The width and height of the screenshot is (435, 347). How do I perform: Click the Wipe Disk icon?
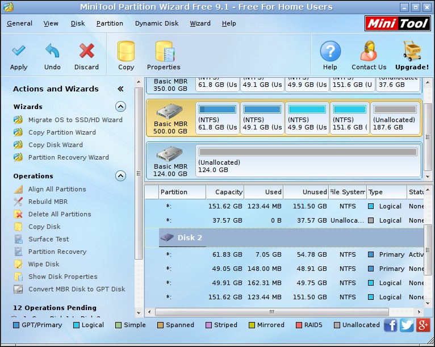tap(18, 264)
